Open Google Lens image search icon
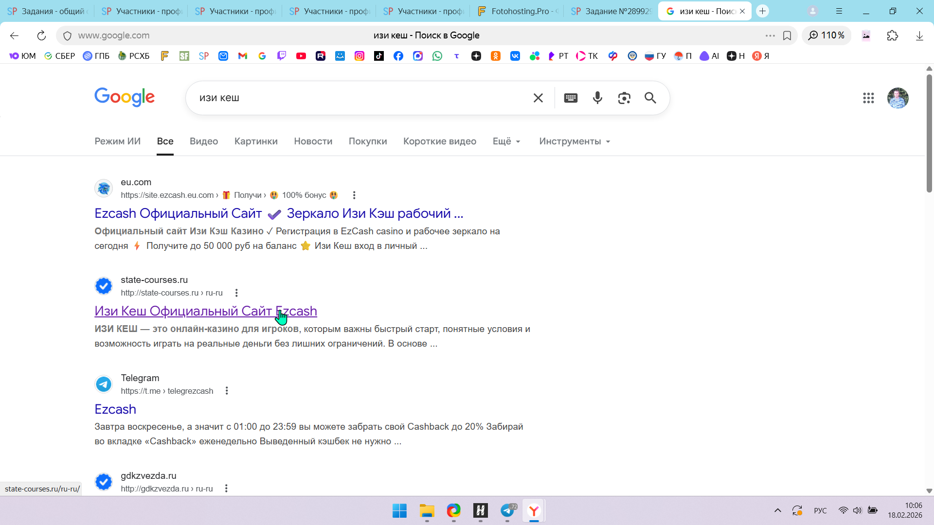This screenshot has height=525, width=934. 624,98
